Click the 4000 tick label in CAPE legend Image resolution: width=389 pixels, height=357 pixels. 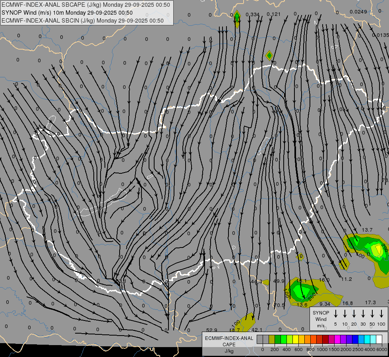point(370,349)
